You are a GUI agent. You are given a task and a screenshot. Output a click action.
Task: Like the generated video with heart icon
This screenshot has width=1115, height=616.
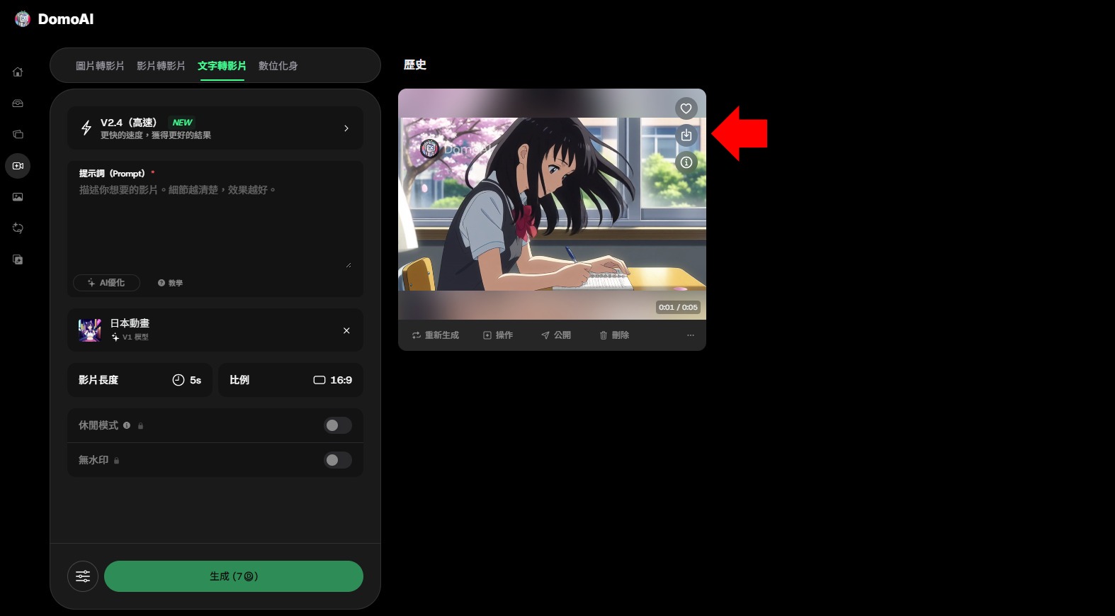pos(686,108)
